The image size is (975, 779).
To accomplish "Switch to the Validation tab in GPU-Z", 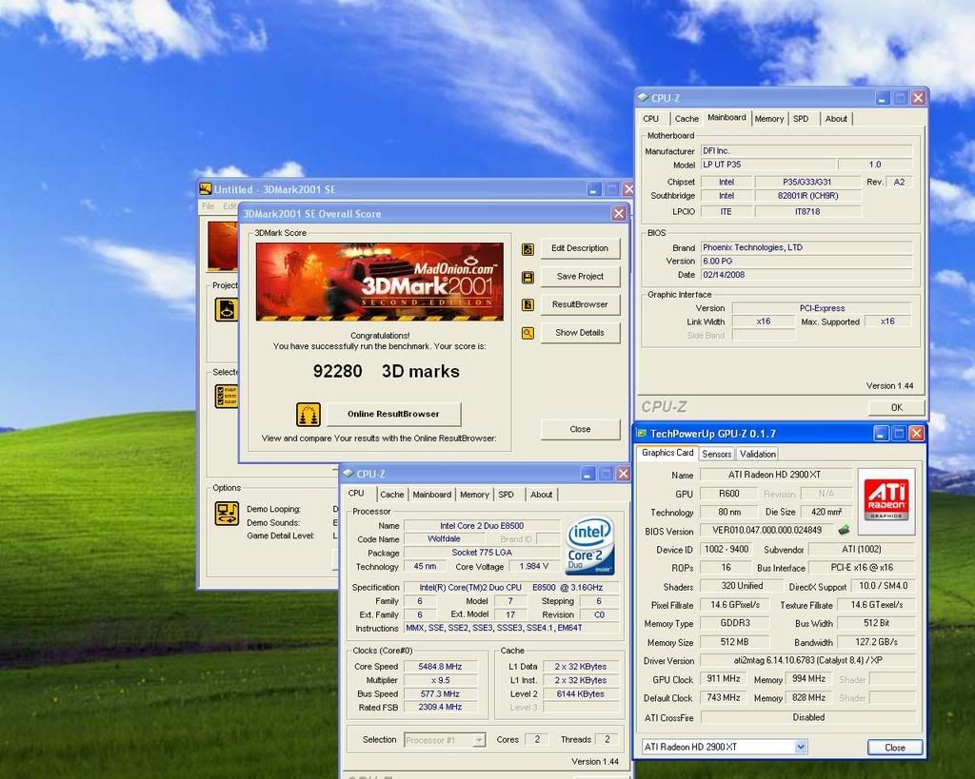I will pos(757,454).
